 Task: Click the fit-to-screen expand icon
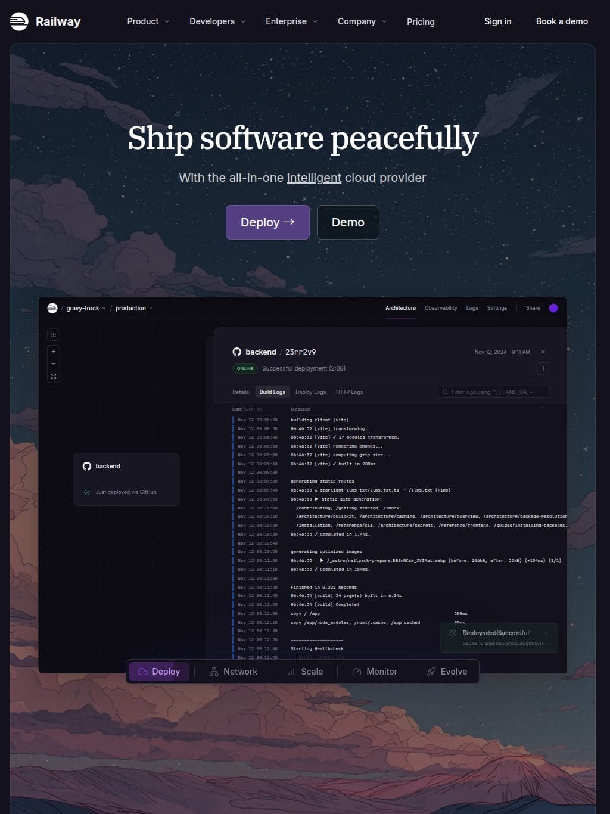(x=53, y=377)
